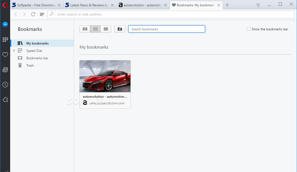Open Speed Dial from the sidebar grid icon
This screenshot has height=172, width=297.
click(5, 39)
